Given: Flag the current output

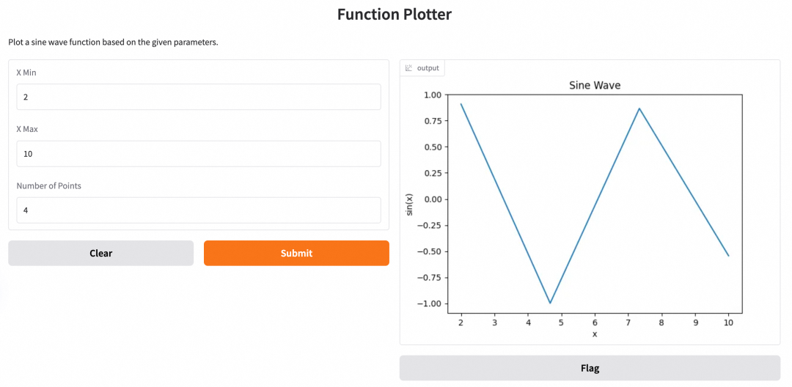Looking at the screenshot, I should click(x=590, y=368).
